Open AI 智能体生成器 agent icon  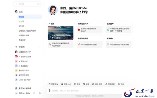16,56
